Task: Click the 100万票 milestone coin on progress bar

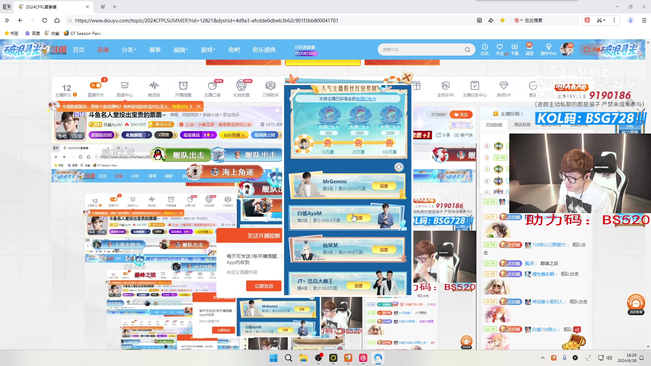Action: point(389,143)
